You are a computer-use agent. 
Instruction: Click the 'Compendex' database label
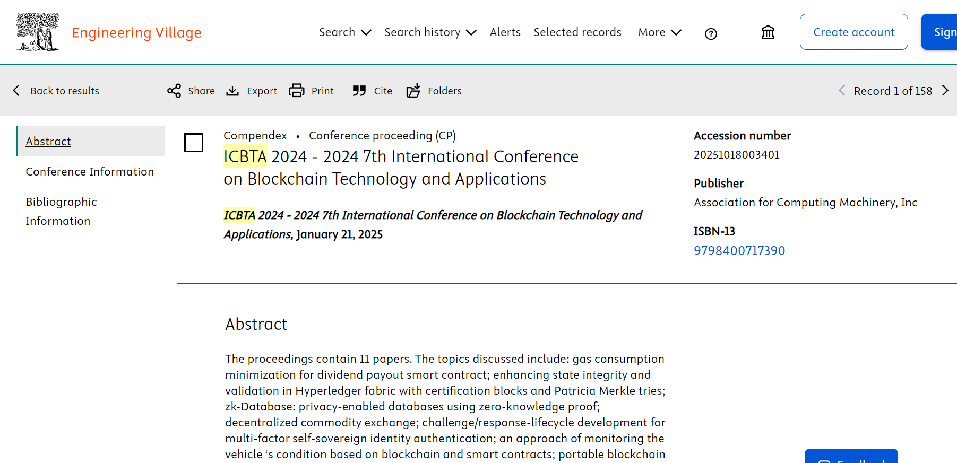coord(255,136)
